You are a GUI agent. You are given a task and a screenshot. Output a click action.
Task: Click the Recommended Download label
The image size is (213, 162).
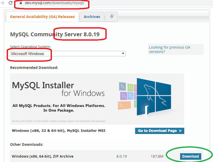(34, 68)
